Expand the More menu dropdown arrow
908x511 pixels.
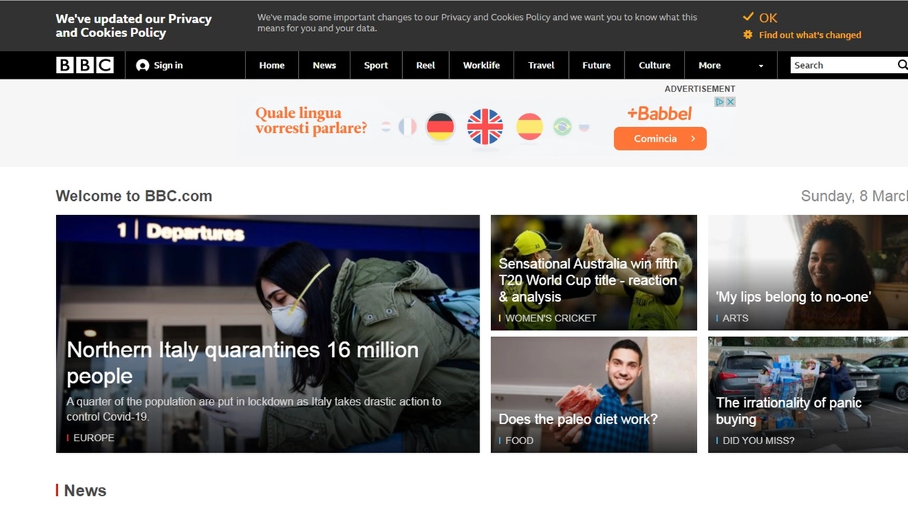pyautogui.click(x=761, y=66)
